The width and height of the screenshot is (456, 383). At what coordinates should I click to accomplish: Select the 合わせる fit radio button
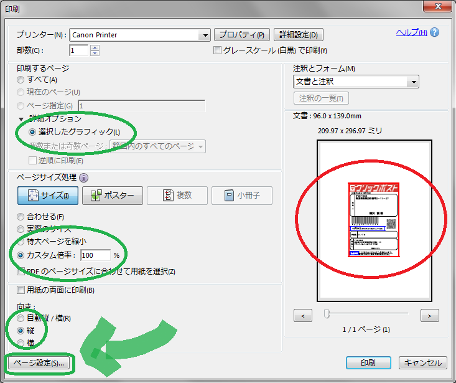(21, 217)
